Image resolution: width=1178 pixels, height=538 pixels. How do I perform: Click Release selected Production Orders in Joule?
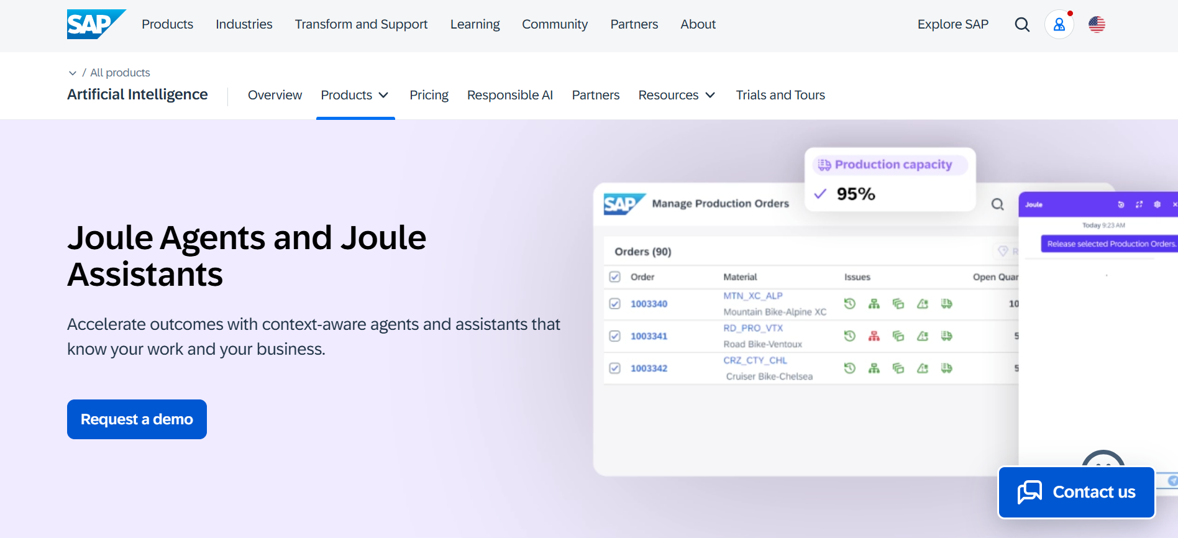[1111, 244]
